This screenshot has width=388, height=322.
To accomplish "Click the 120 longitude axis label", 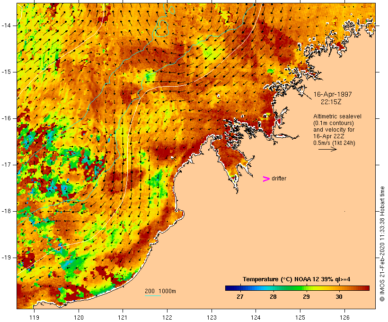I will 79,317.
